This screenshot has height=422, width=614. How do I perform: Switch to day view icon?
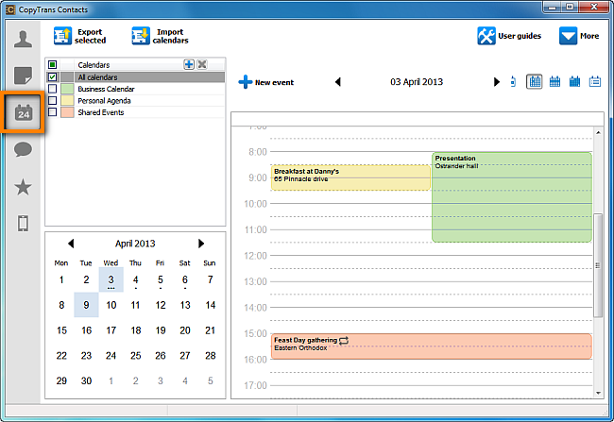(x=534, y=82)
